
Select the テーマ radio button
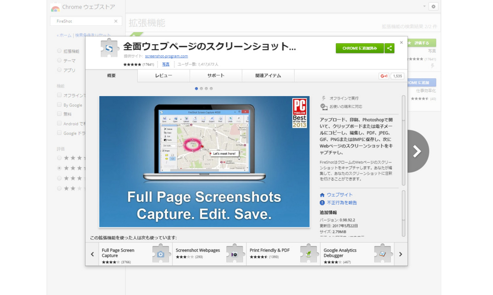coord(59,60)
